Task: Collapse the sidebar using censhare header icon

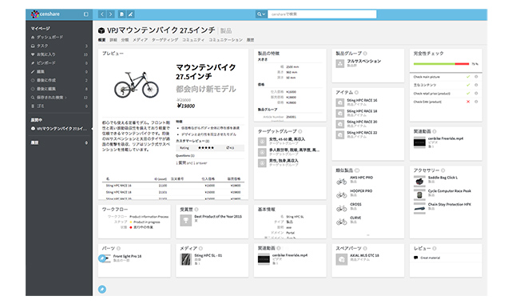Action: [86, 14]
